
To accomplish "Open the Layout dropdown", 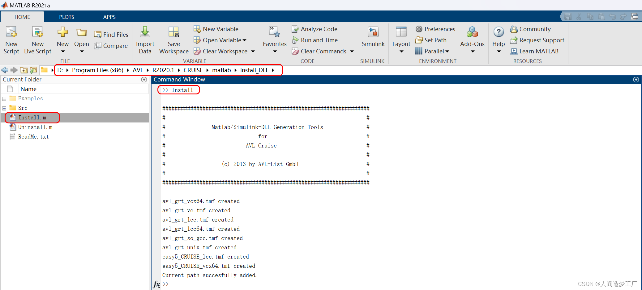I will [401, 52].
